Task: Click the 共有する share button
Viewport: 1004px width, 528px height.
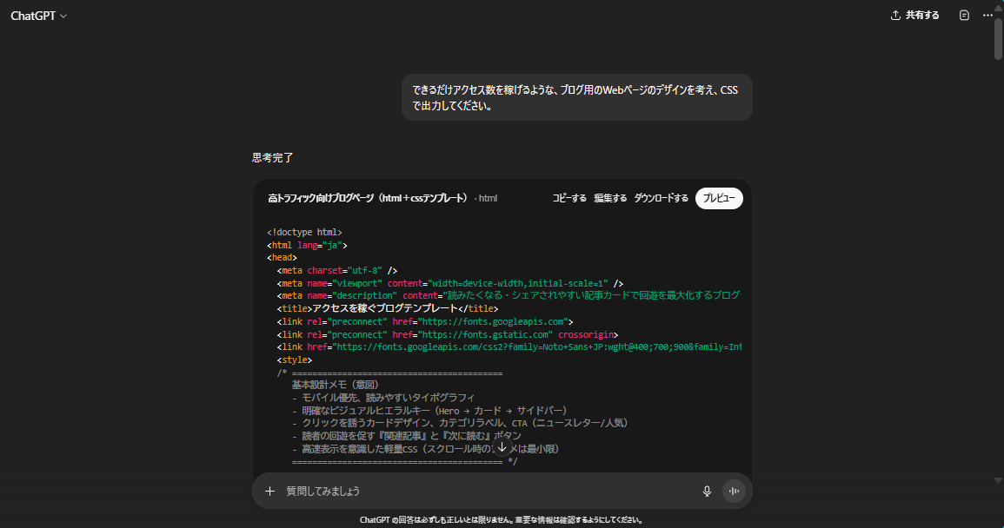Action: (x=914, y=16)
